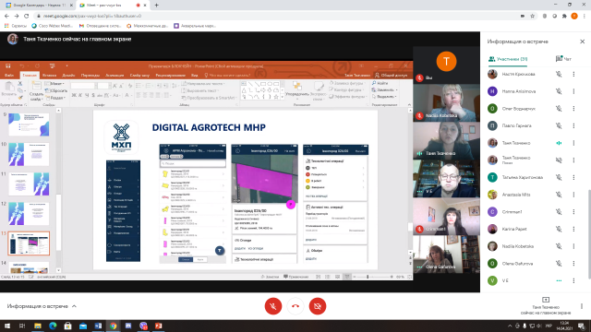This screenshot has width=591, height=332.
Task: Open File Explorer from the taskbar
Action: [x=38, y=326]
